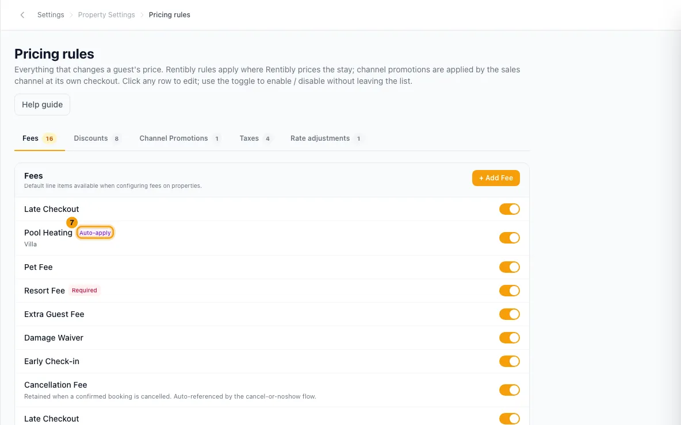Click the Pricing rules page heading
The width and height of the screenshot is (681, 425).
click(54, 54)
